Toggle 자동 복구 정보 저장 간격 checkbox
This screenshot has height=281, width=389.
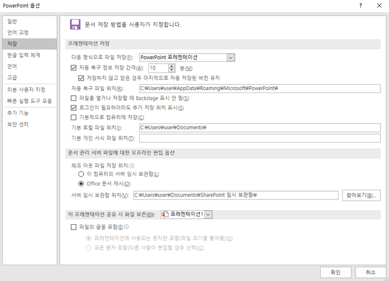click(x=74, y=68)
